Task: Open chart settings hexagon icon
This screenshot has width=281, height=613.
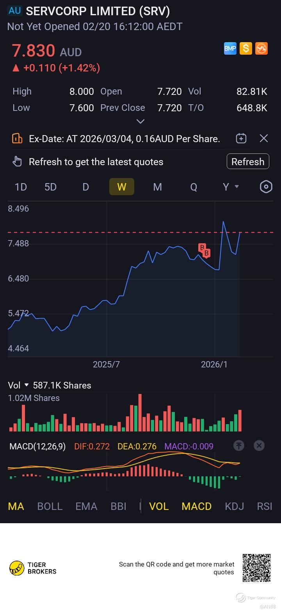Action: pos(266,187)
